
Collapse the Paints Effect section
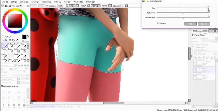[193, 35]
